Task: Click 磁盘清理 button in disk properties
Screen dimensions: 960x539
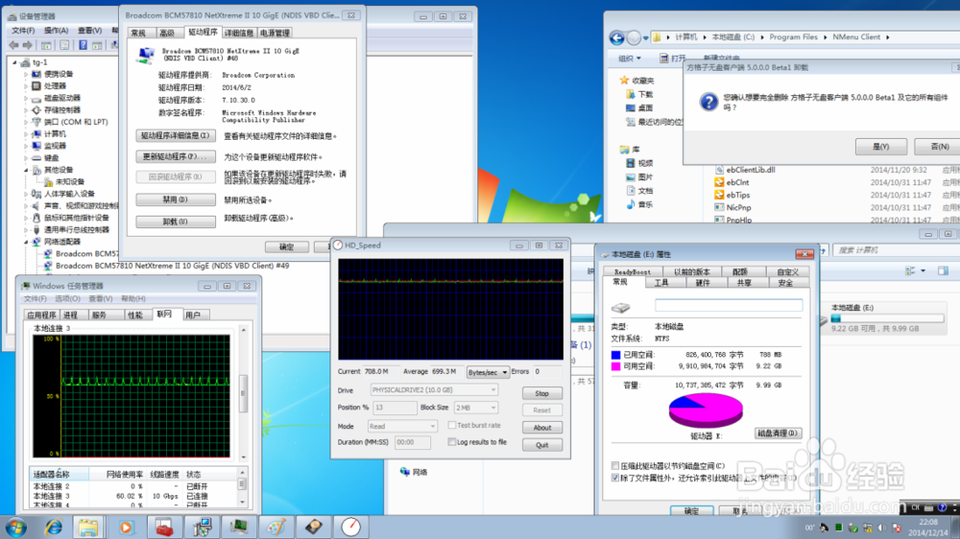Action: pos(778,434)
